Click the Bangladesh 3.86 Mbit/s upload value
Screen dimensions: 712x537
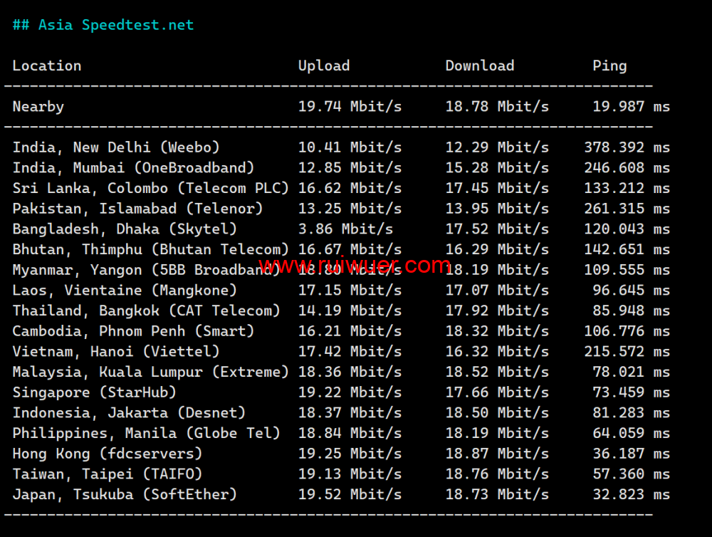pyautogui.click(x=345, y=229)
